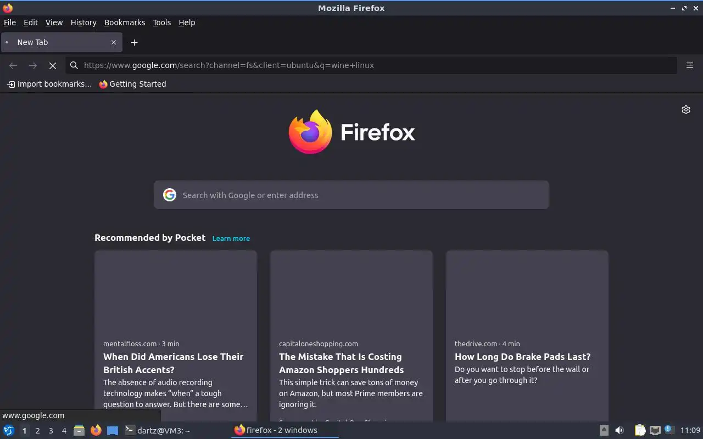This screenshot has height=439, width=703.
Task: Click the thedrive.com · 4 min source label
Action: click(487, 344)
